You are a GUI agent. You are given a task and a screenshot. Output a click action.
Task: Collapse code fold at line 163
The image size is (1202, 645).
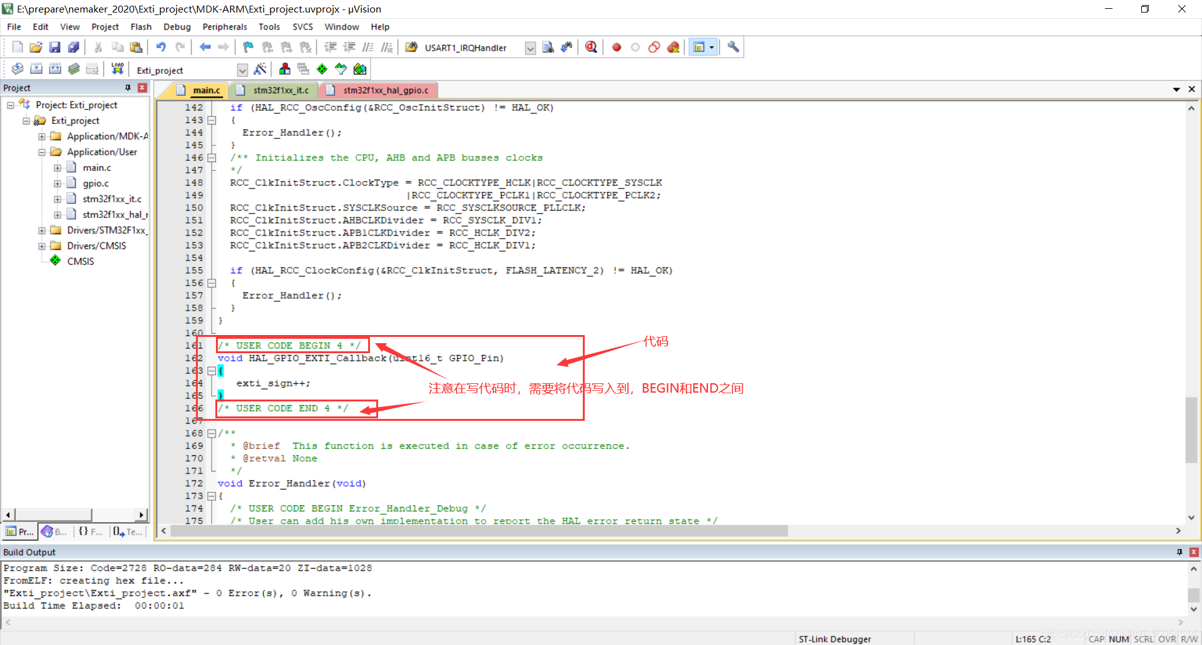click(212, 371)
